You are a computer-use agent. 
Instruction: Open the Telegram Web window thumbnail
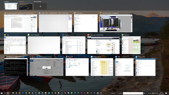pos(145,67)
